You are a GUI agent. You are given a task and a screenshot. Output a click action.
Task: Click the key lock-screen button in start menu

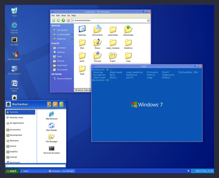coord(55,104)
